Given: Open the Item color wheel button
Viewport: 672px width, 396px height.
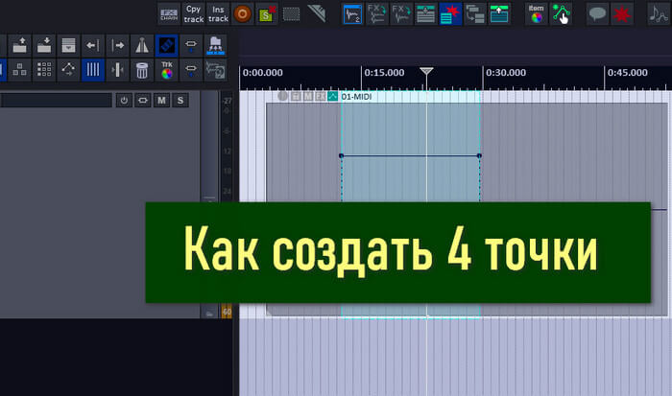Looking at the screenshot, I should (536, 14).
